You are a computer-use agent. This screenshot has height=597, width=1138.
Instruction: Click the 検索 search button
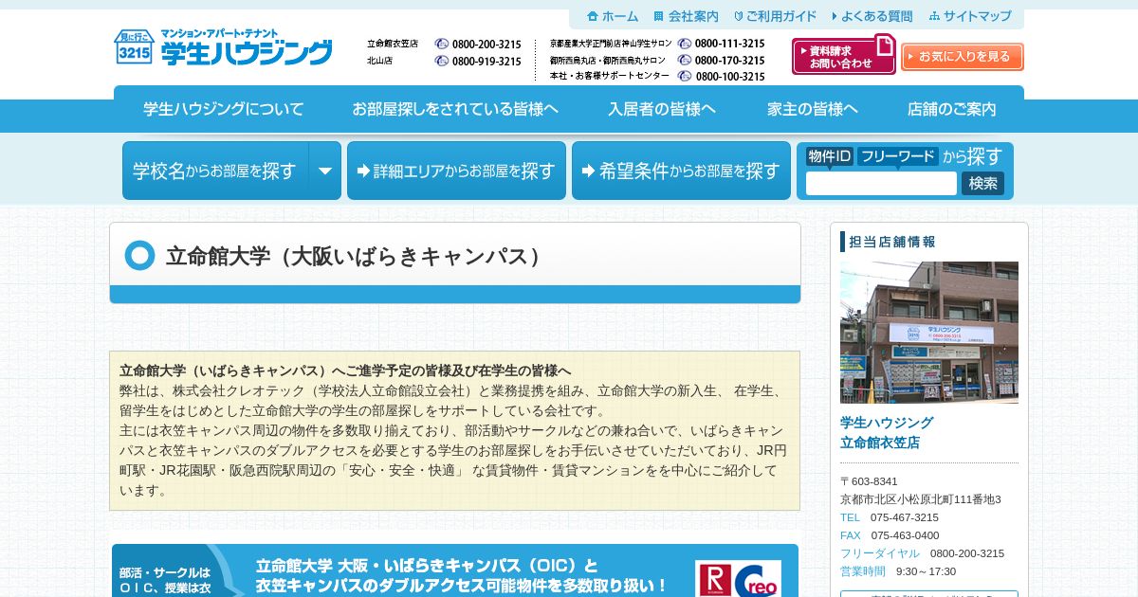pos(983,184)
